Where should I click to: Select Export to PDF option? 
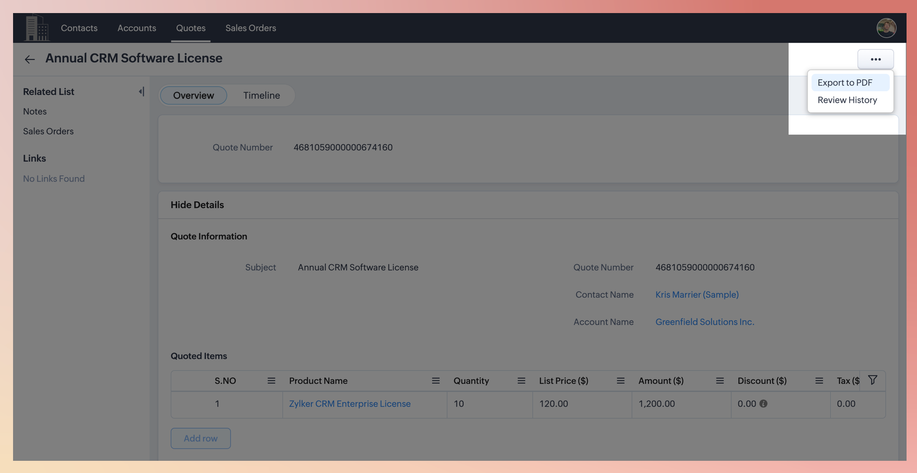point(845,83)
